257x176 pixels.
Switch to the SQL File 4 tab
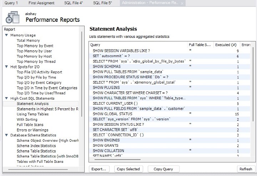tap(73, 3)
